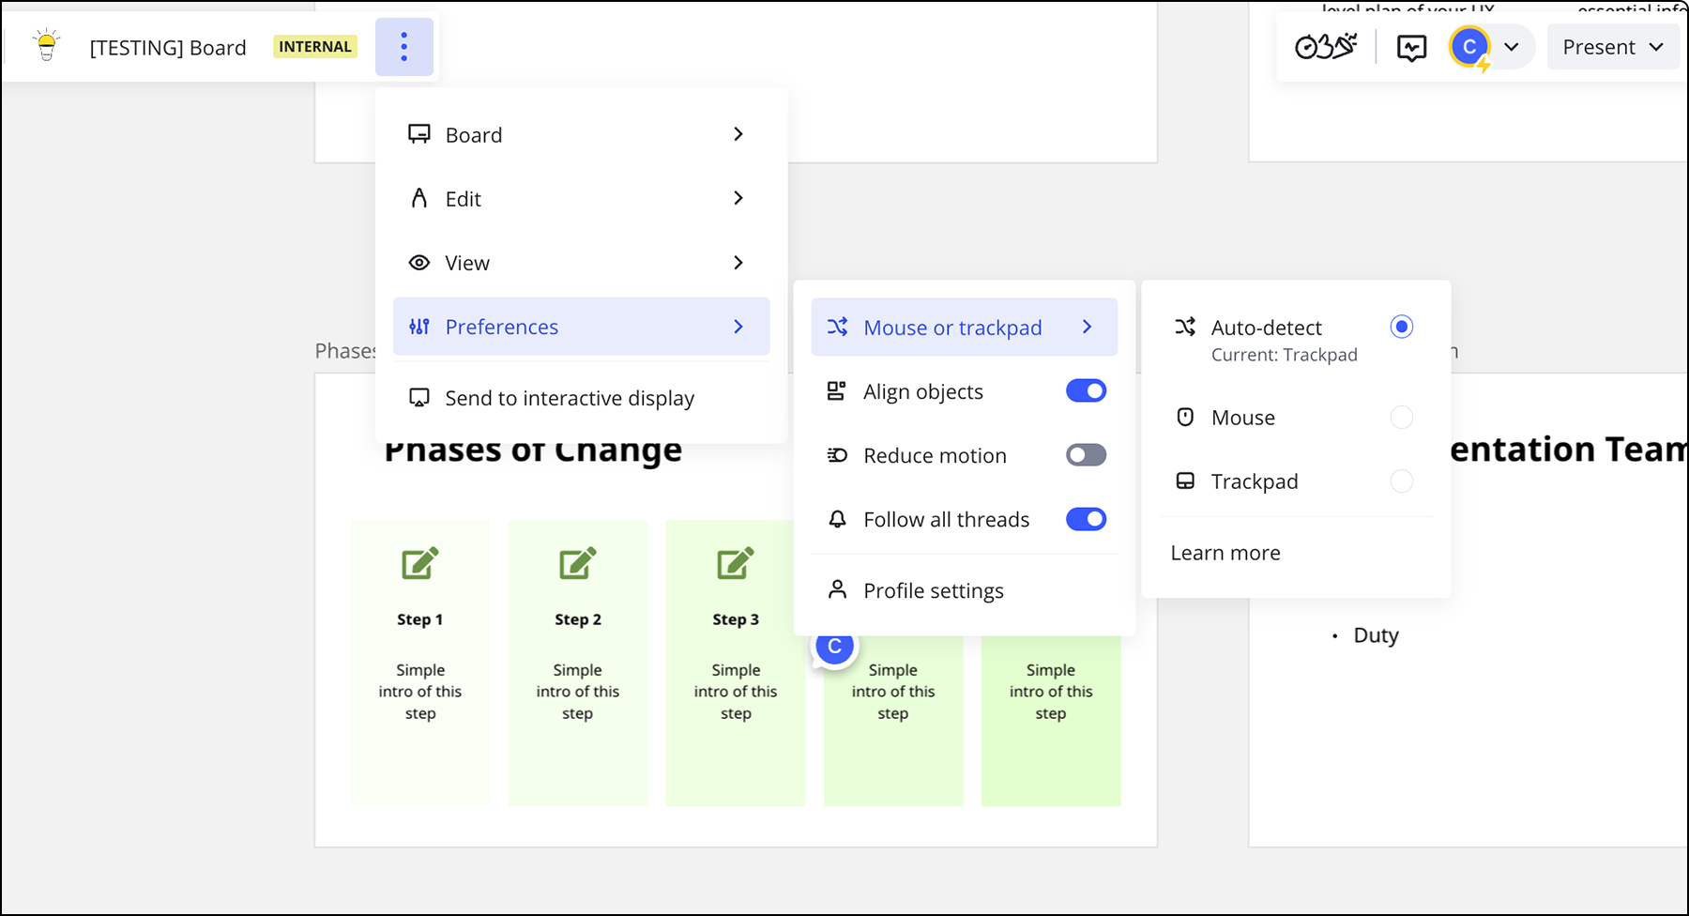Select the Auto-detect radio button
The width and height of the screenshot is (1689, 916).
pyautogui.click(x=1402, y=327)
